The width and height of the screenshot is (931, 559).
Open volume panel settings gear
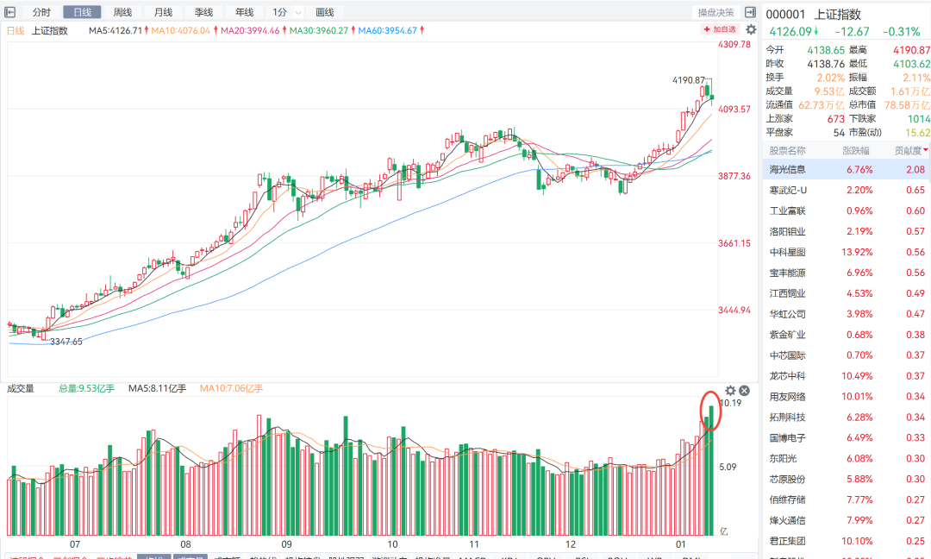click(x=731, y=390)
